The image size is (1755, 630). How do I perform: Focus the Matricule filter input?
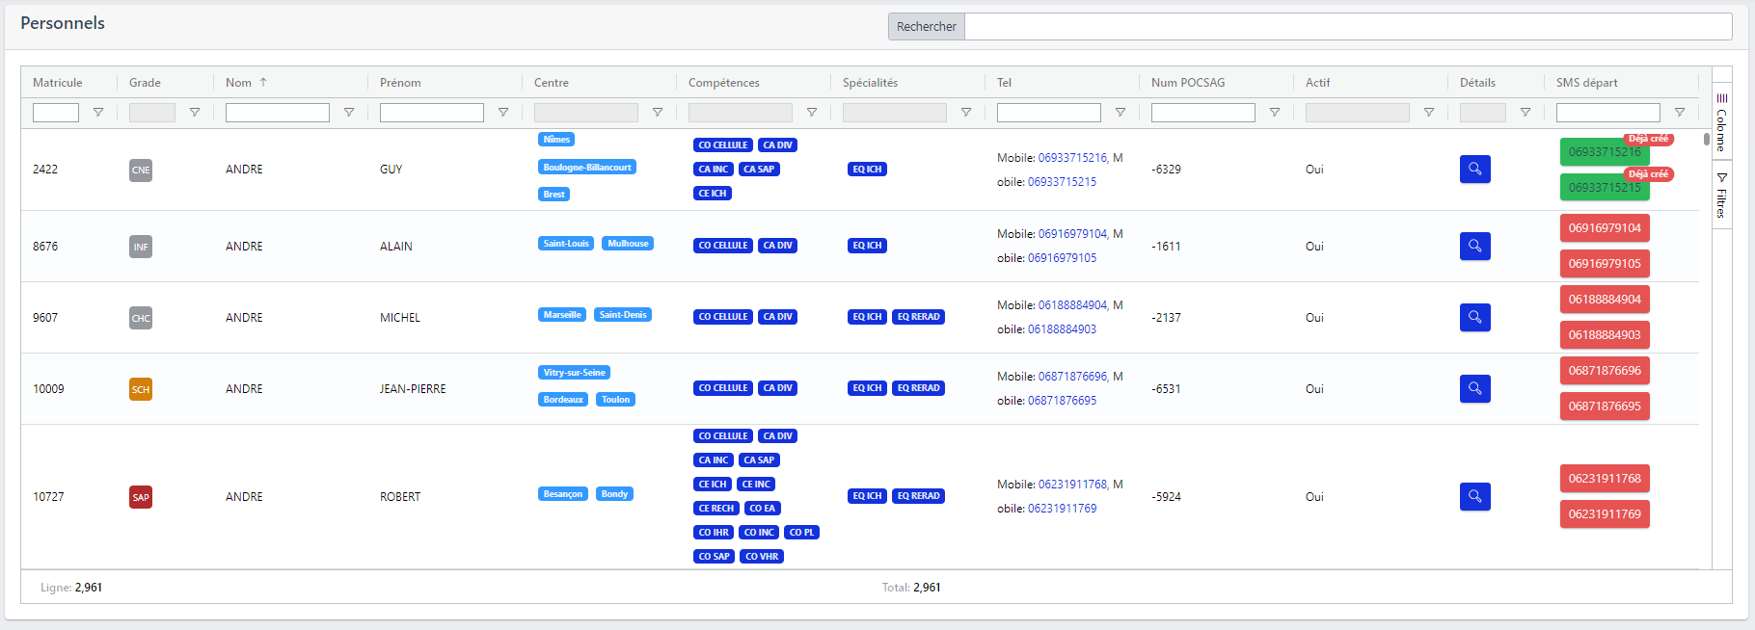[56, 113]
